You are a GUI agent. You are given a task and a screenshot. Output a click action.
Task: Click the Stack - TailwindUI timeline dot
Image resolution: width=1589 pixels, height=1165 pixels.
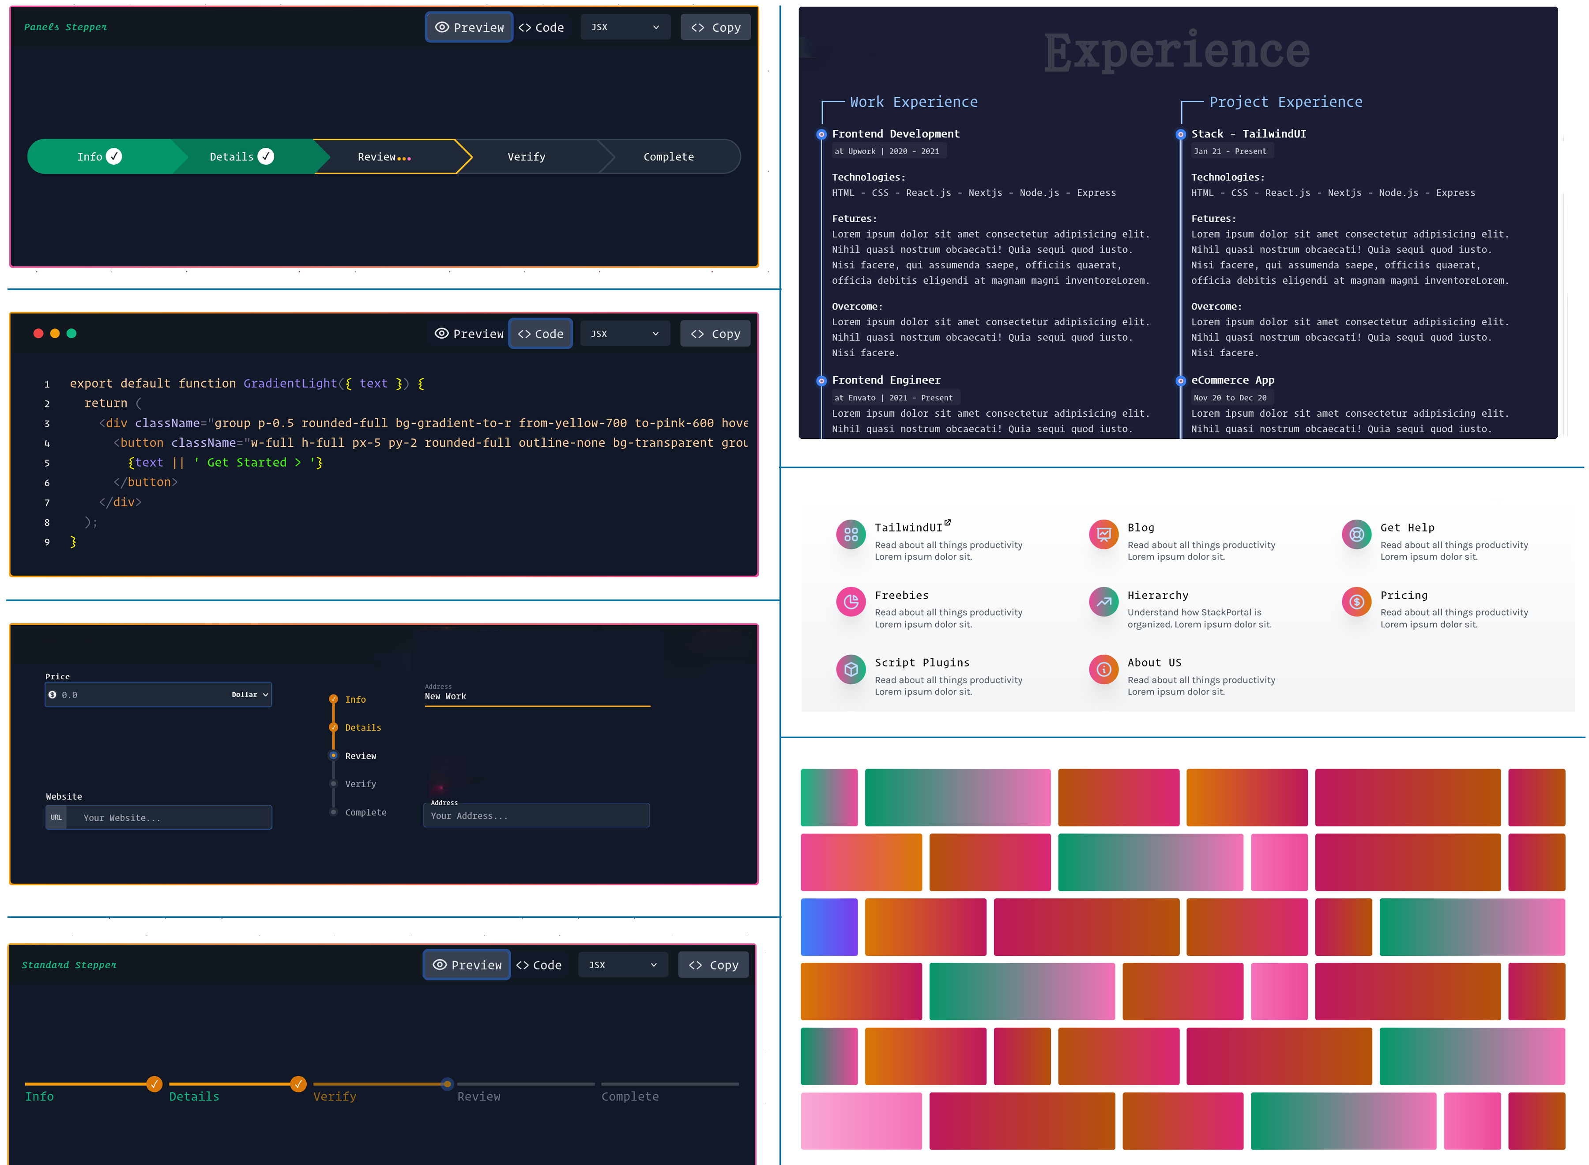(1181, 134)
